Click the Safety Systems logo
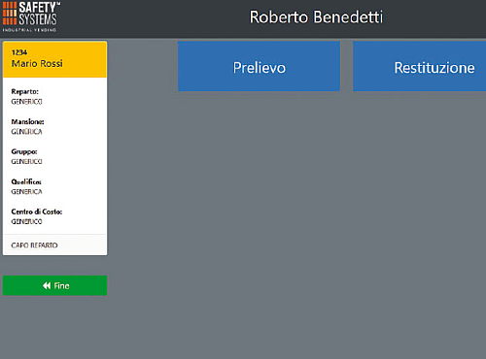Viewport: 486px width, 359px height. point(31,16)
